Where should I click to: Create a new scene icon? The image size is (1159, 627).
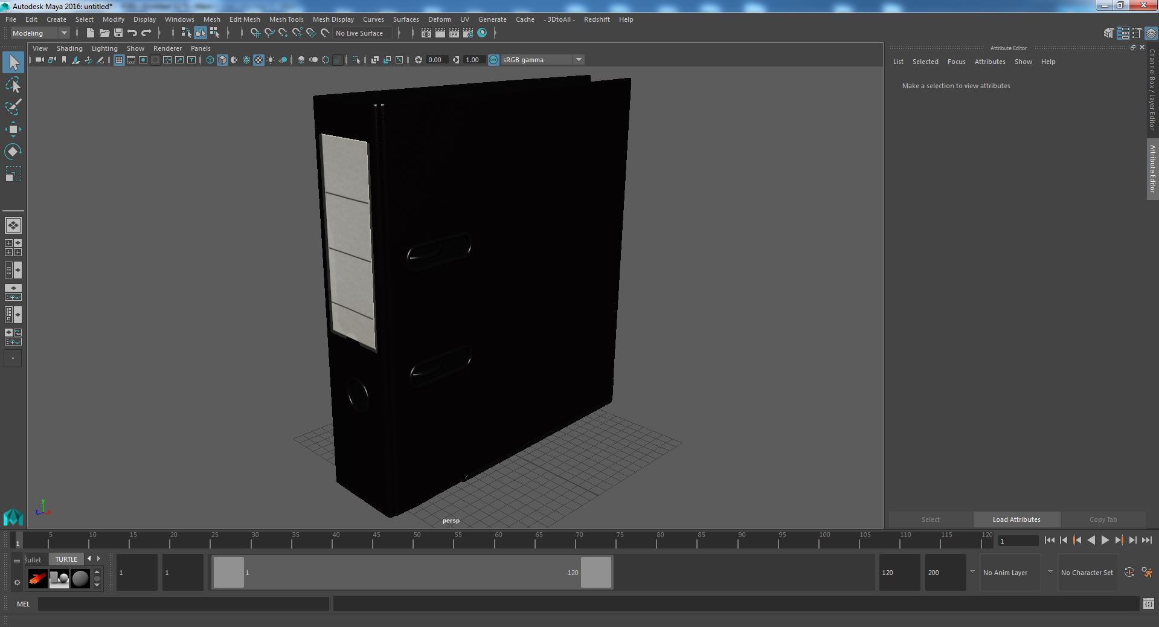pos(91,33)
